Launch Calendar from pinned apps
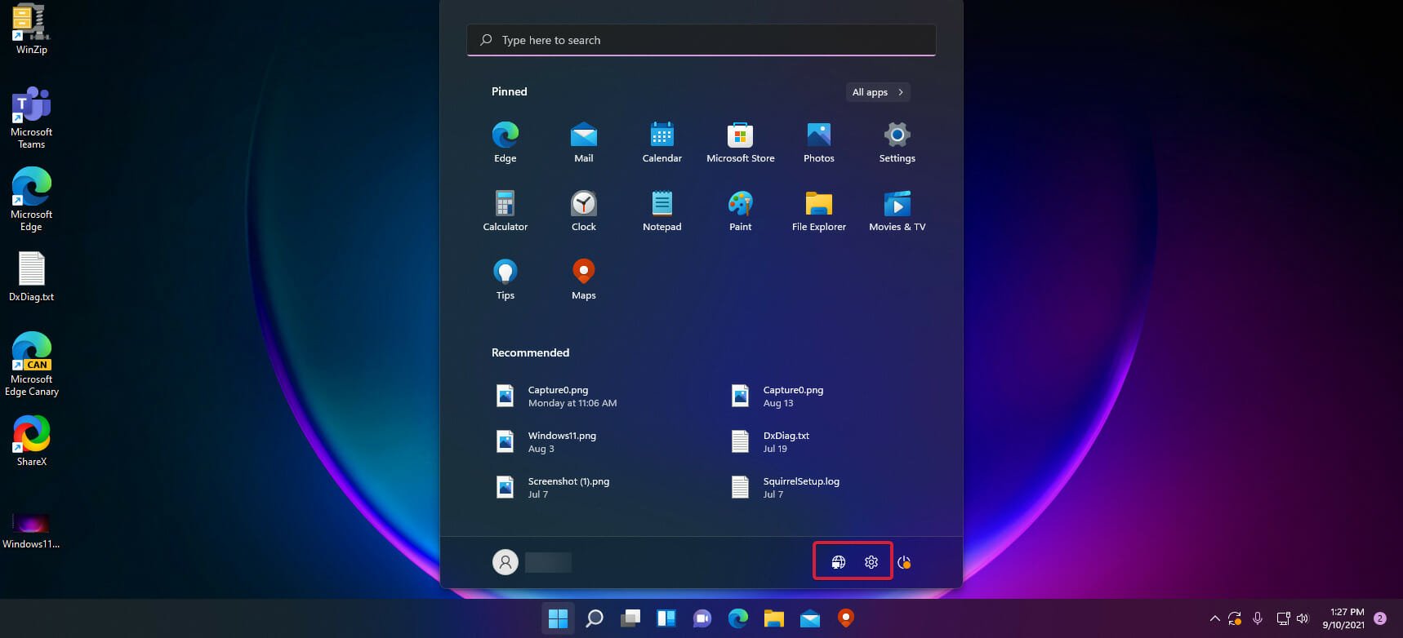Viewport: 1403px width, 638px height. tap(661, 142)
